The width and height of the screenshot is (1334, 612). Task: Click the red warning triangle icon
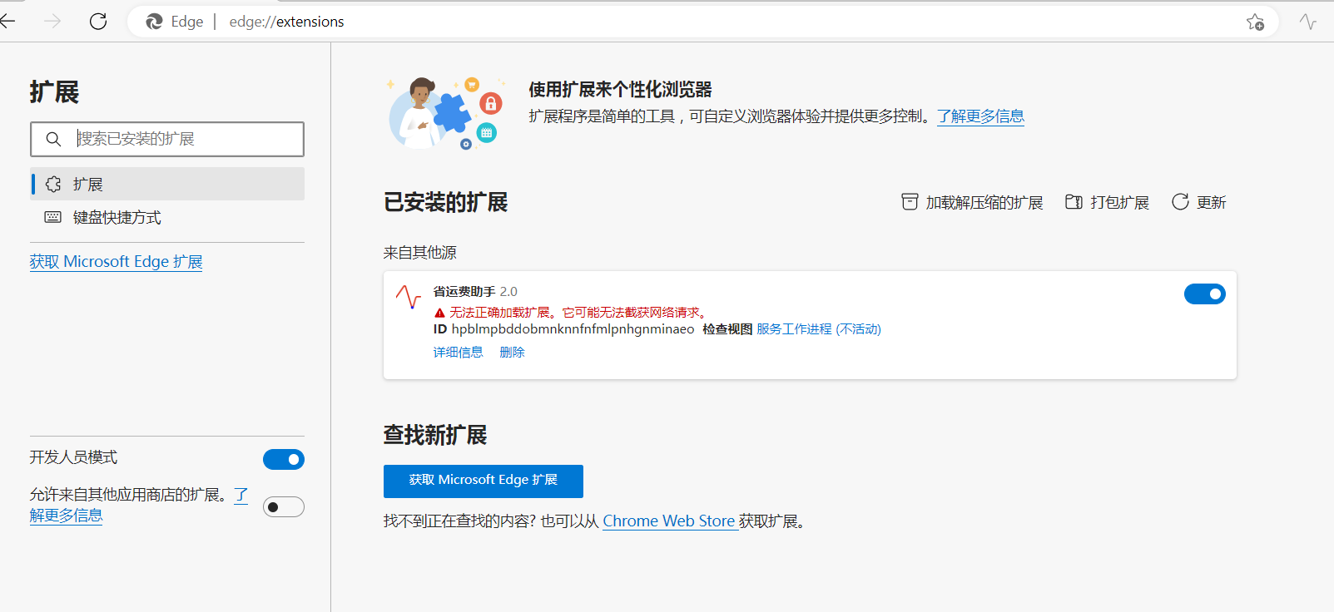pyautogui.click(x=439, y=313)
